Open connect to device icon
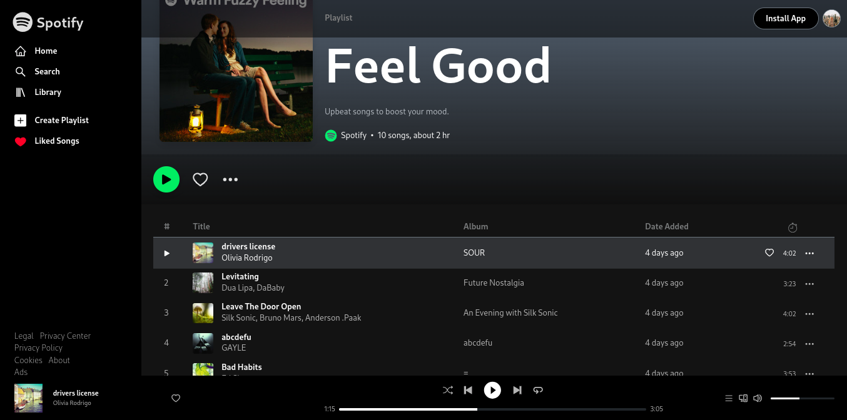This screenshot has width=847, height=420. click(743, 398)
